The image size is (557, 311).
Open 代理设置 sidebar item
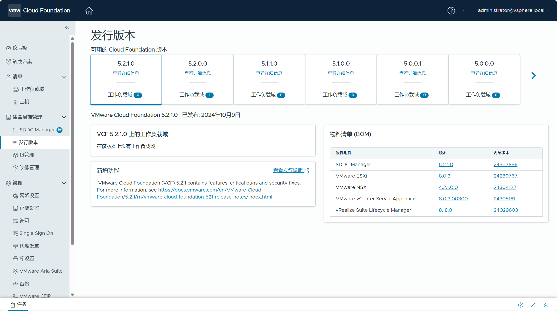[26, 246]
